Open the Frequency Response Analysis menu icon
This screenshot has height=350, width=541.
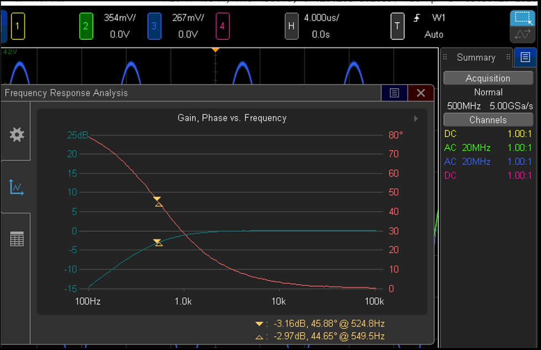394,93
